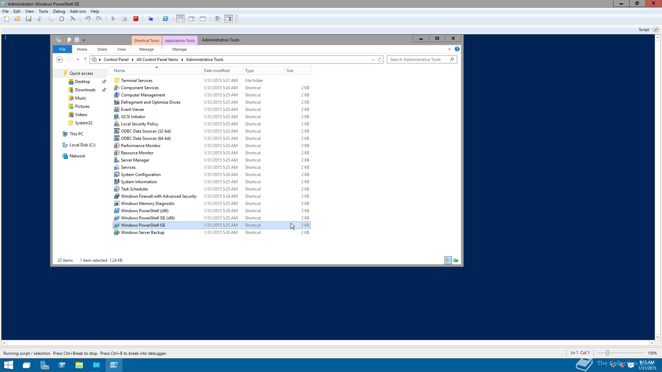
Task: Open the Customize Quick Access Toolbar dropdown
Action: tap(84, 40)
